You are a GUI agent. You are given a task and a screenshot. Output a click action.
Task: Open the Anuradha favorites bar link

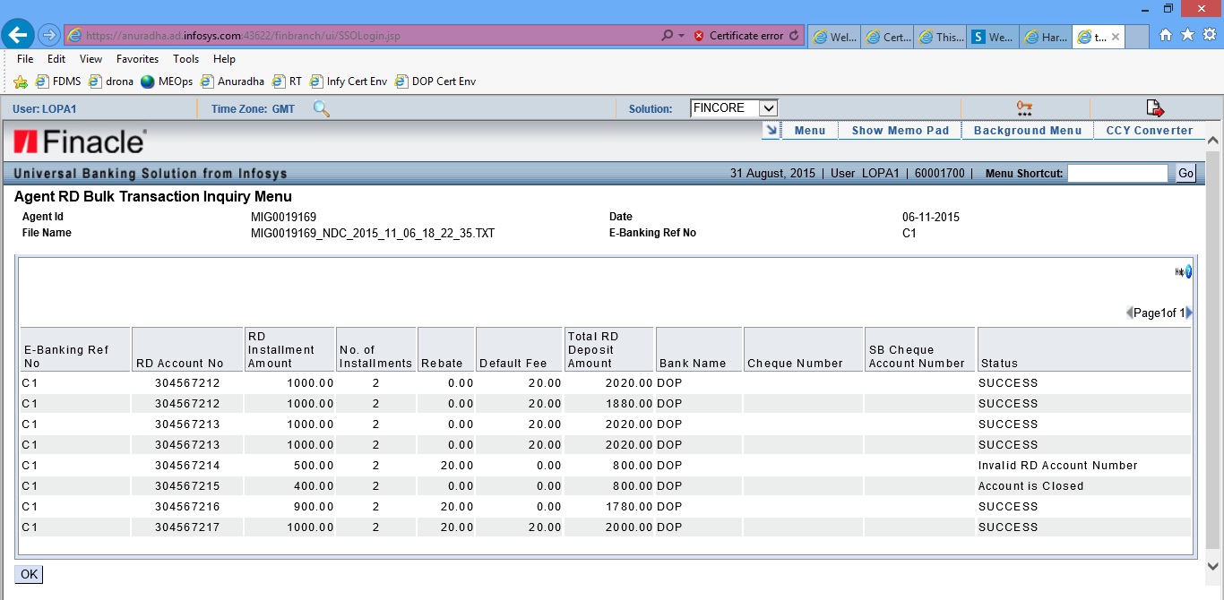tap(232, 81)
